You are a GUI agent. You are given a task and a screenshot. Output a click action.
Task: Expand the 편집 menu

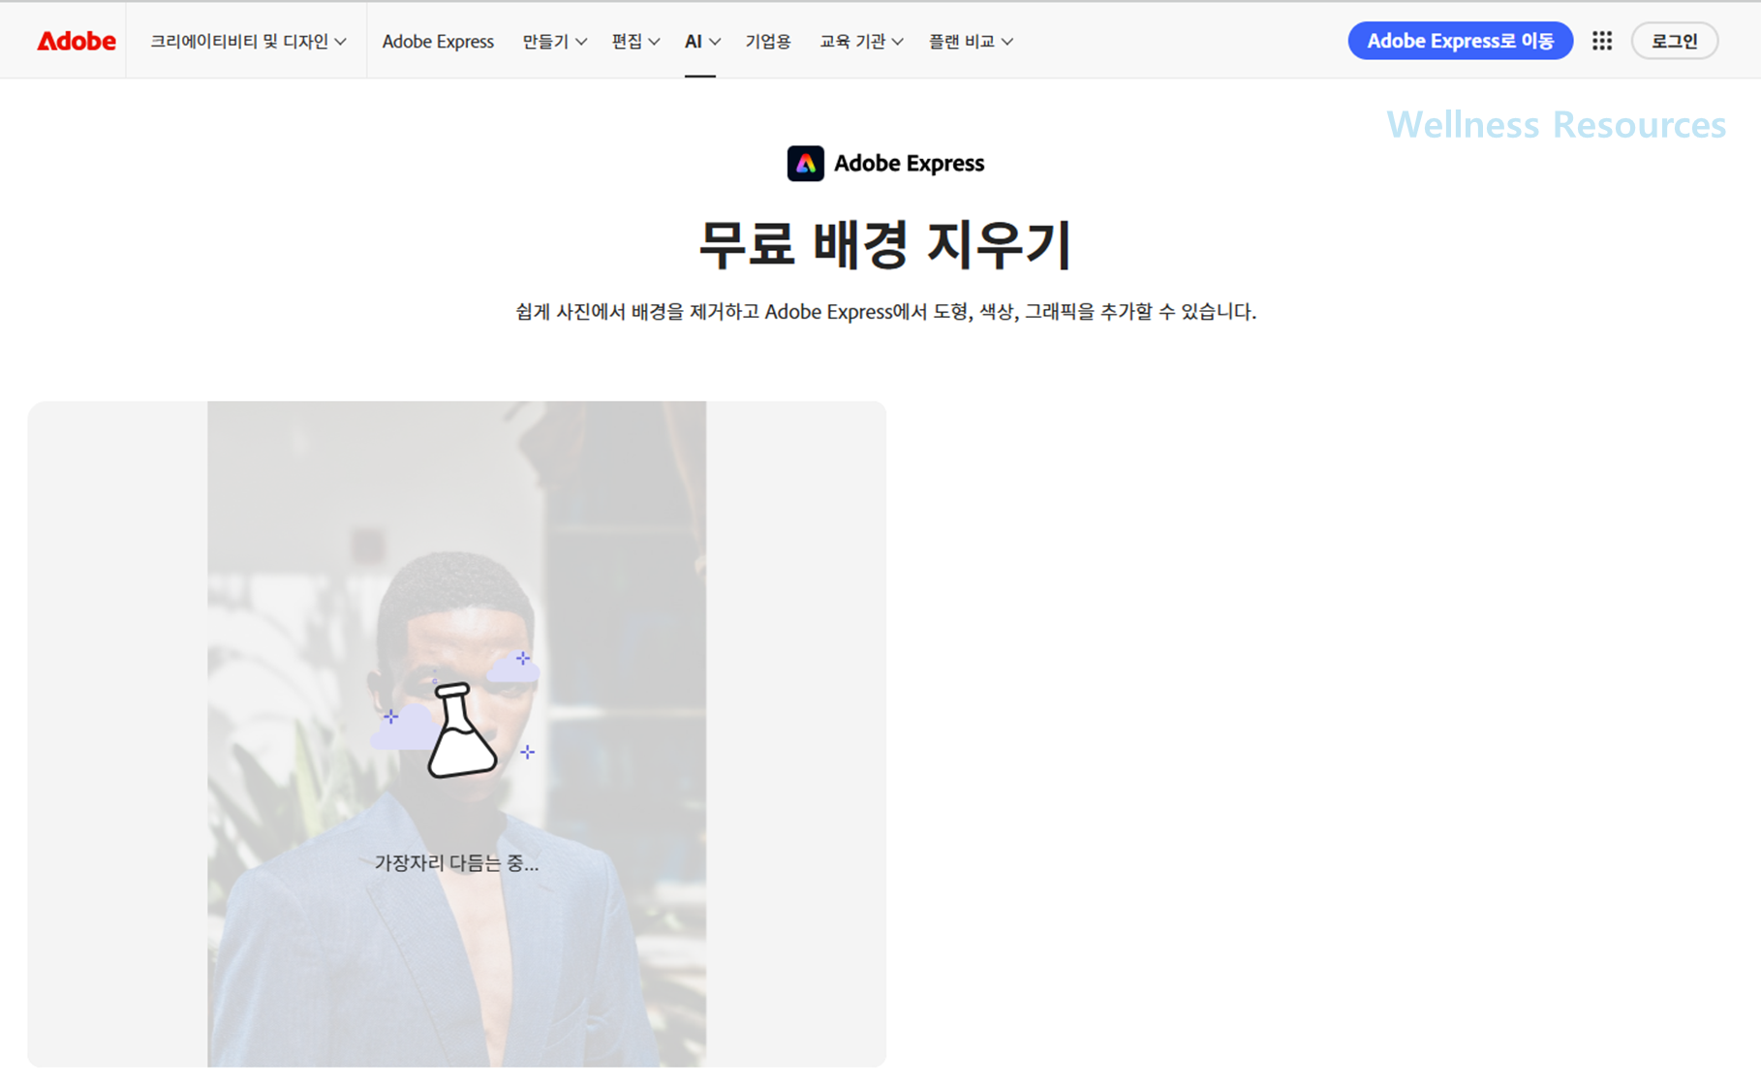pyautogui.click(x=635, y=41)
